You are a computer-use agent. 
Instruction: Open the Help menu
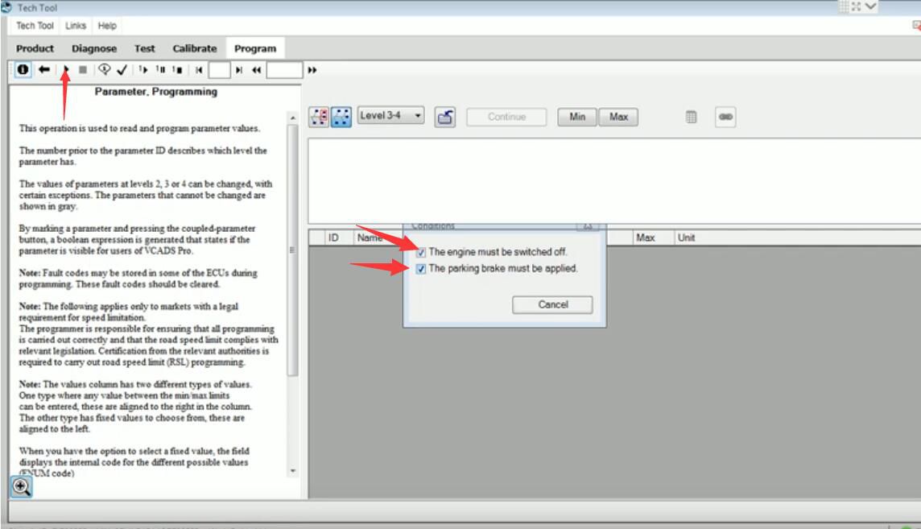107,26
